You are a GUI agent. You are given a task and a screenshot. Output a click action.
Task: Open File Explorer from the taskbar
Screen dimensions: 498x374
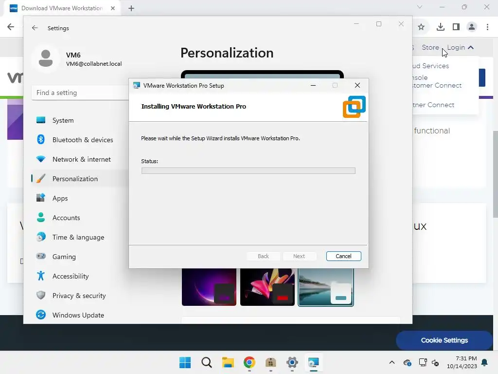228,362
